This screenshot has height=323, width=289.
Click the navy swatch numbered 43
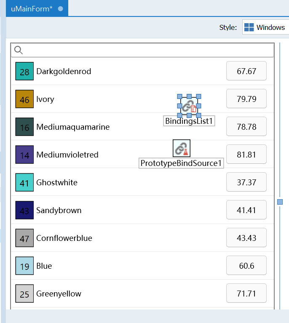click(x=24, y=210)
